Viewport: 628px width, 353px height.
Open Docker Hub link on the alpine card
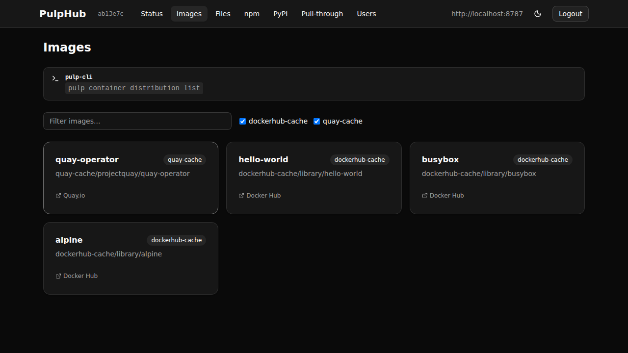77,276
